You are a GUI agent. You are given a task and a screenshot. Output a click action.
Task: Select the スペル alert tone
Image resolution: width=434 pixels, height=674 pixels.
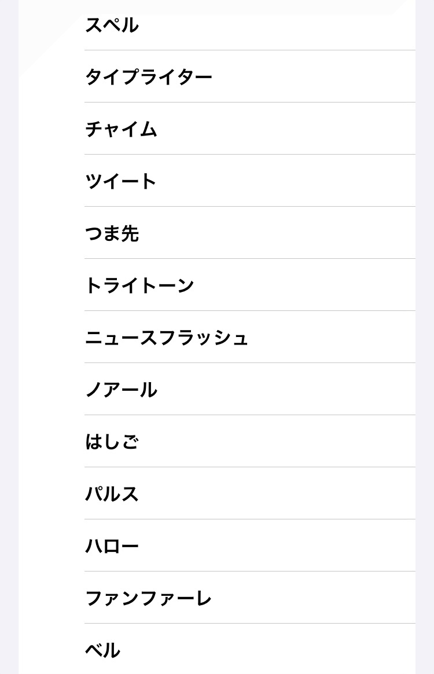tap(112, 25)
